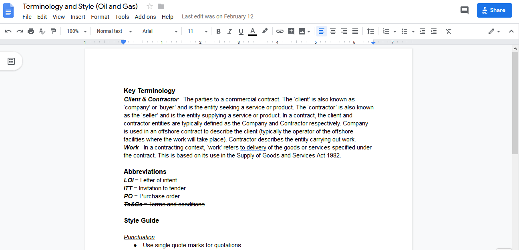The image size is (519, 250).
Task: Open the File menu
Action: pos(27,17)
